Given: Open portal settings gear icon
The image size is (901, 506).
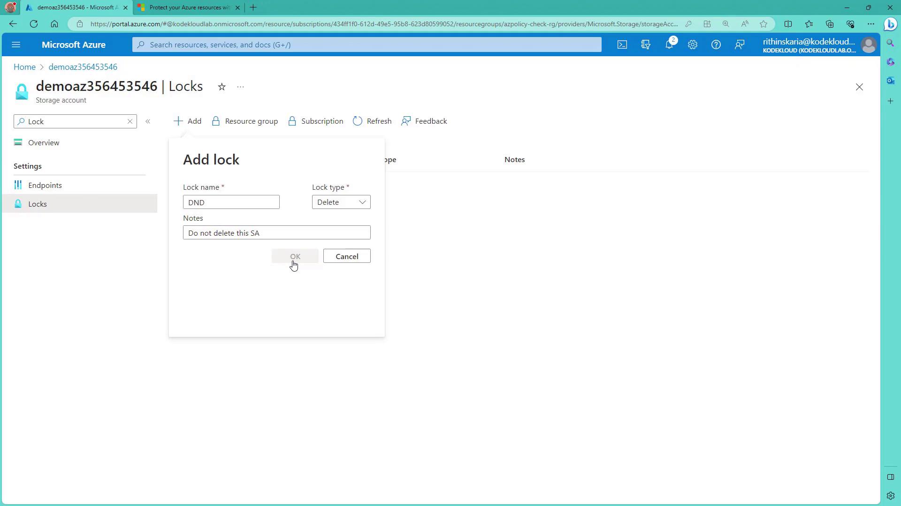Looking at the screenshot, I should pyautogui.click(x=693, y=45).
